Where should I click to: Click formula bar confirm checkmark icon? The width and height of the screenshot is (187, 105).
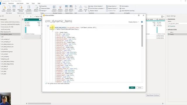pyautogui.click(x=27, y=17)
